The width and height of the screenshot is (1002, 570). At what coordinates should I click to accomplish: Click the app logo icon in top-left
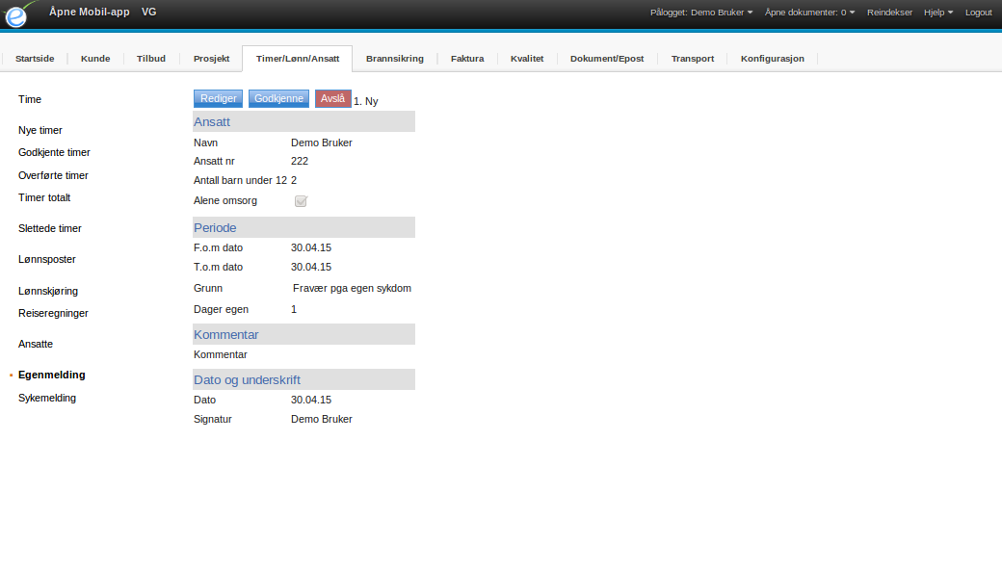(18, 13)
